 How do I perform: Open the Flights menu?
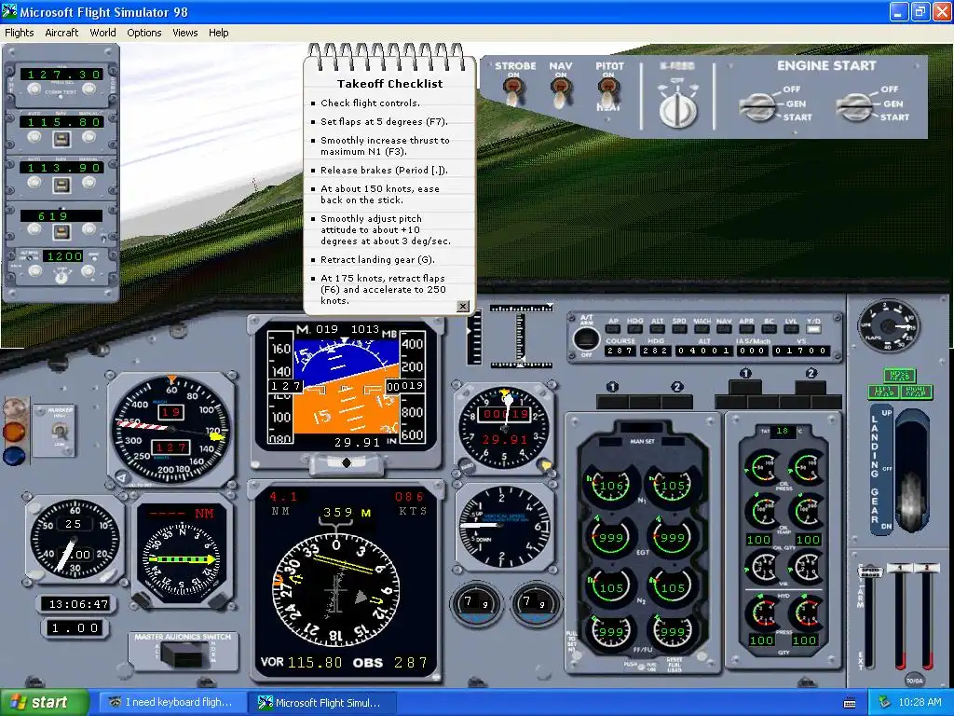(20, 33)
